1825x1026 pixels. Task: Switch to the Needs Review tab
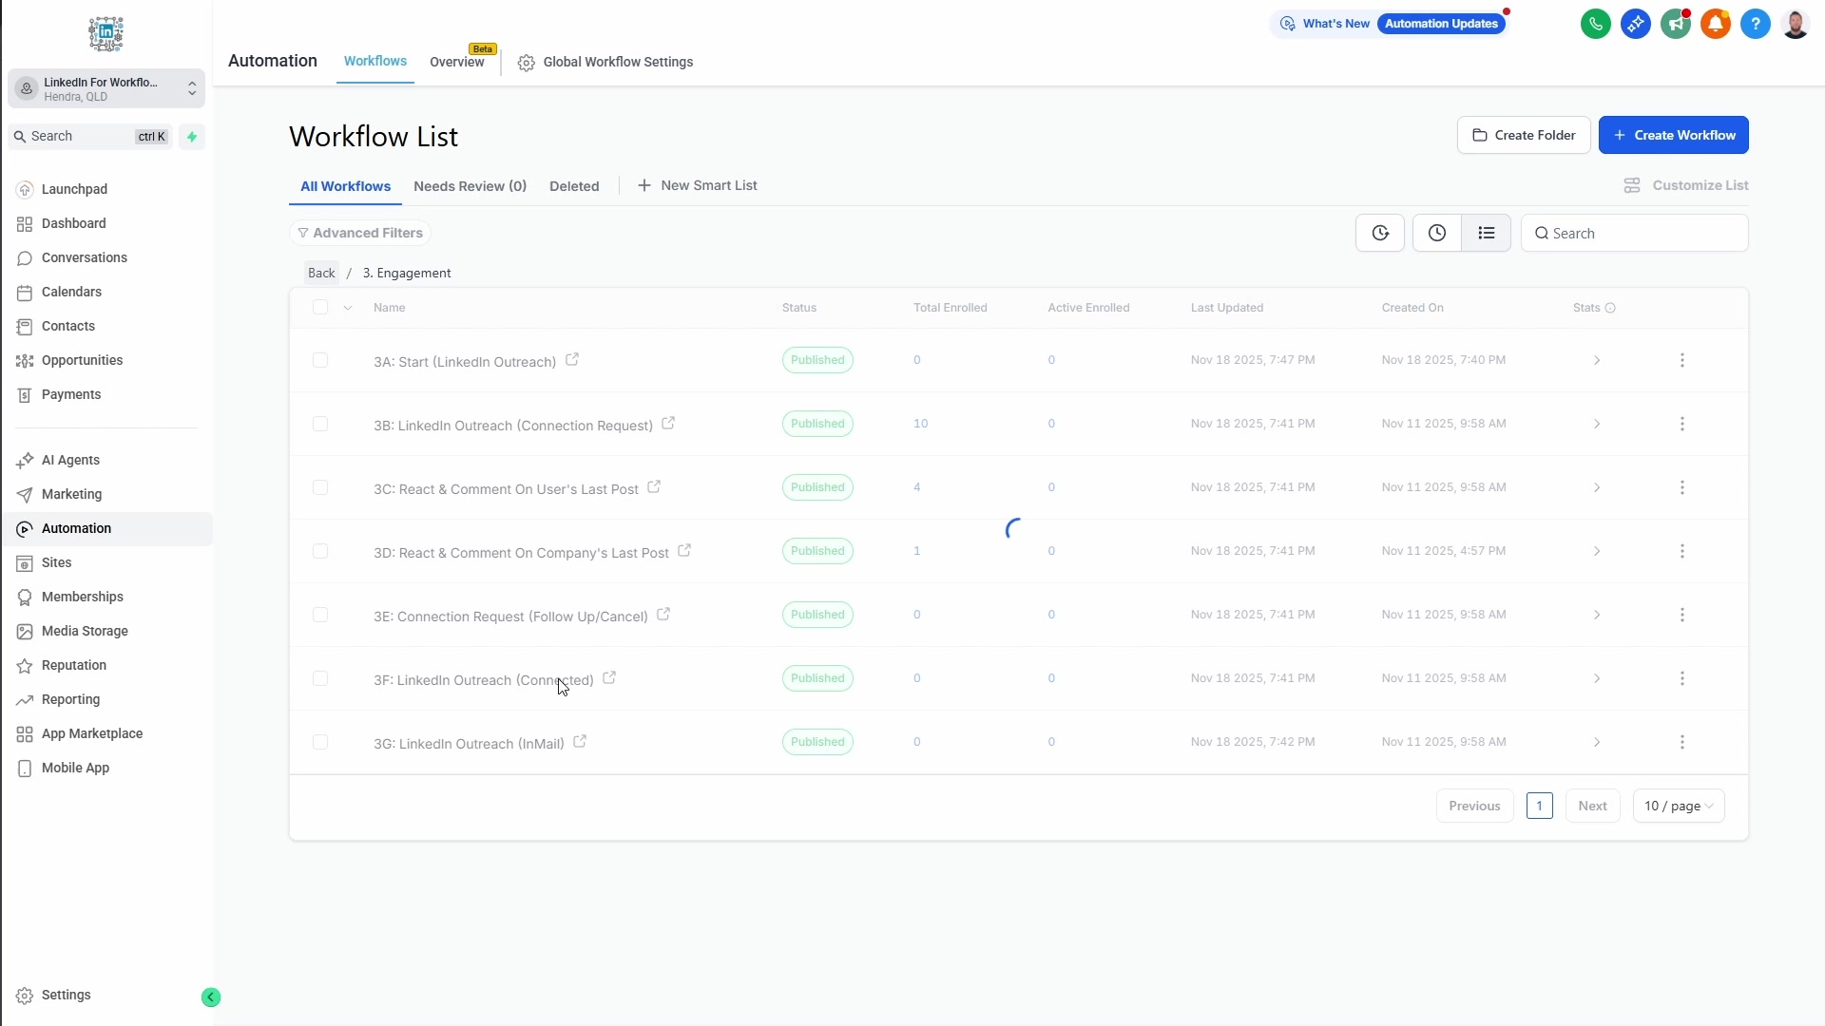[470, 186]
